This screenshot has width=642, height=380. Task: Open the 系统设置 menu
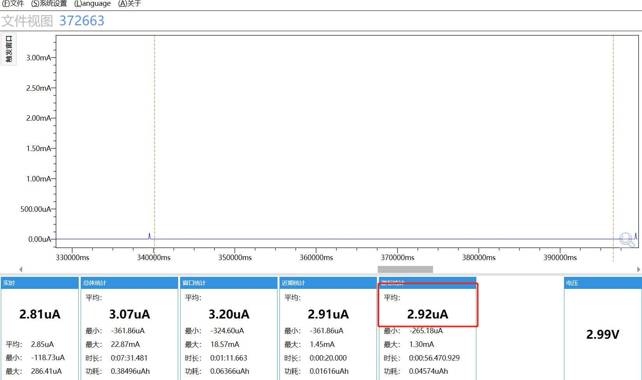49,4
